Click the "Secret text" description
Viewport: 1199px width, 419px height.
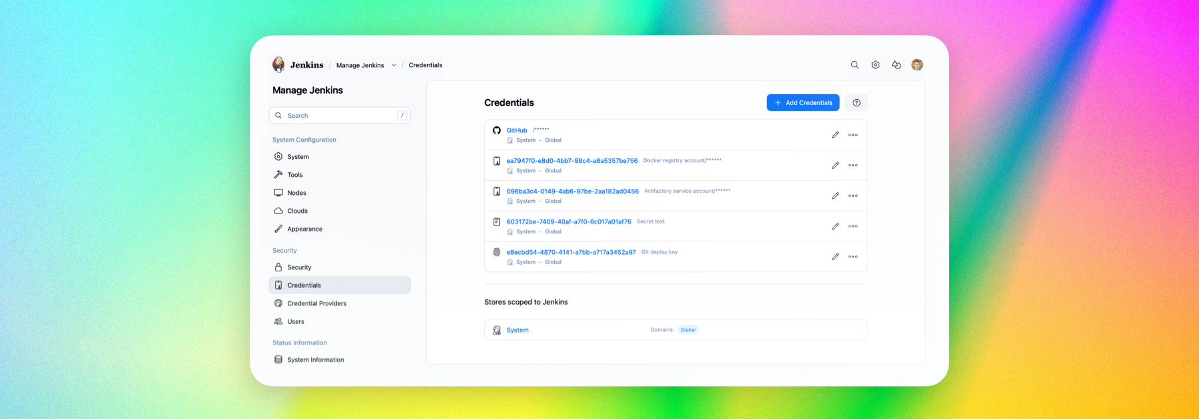(651, 221)
